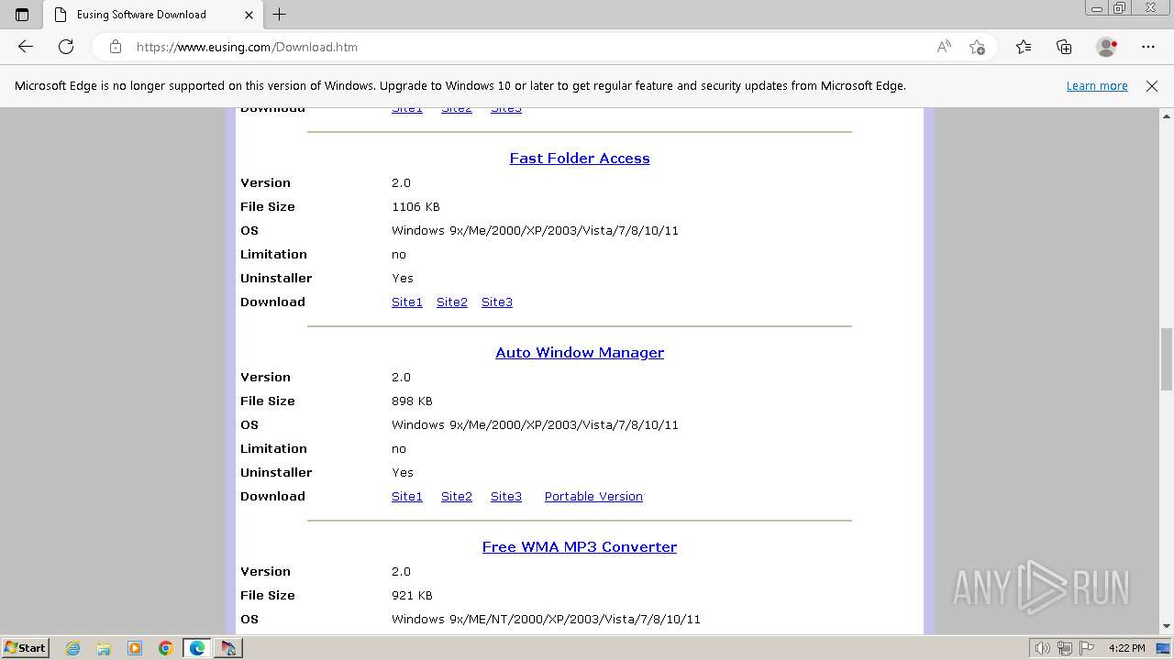The image size is (1174, 660).
Task: View site information lock icon
Action: (x=116, y=47)
